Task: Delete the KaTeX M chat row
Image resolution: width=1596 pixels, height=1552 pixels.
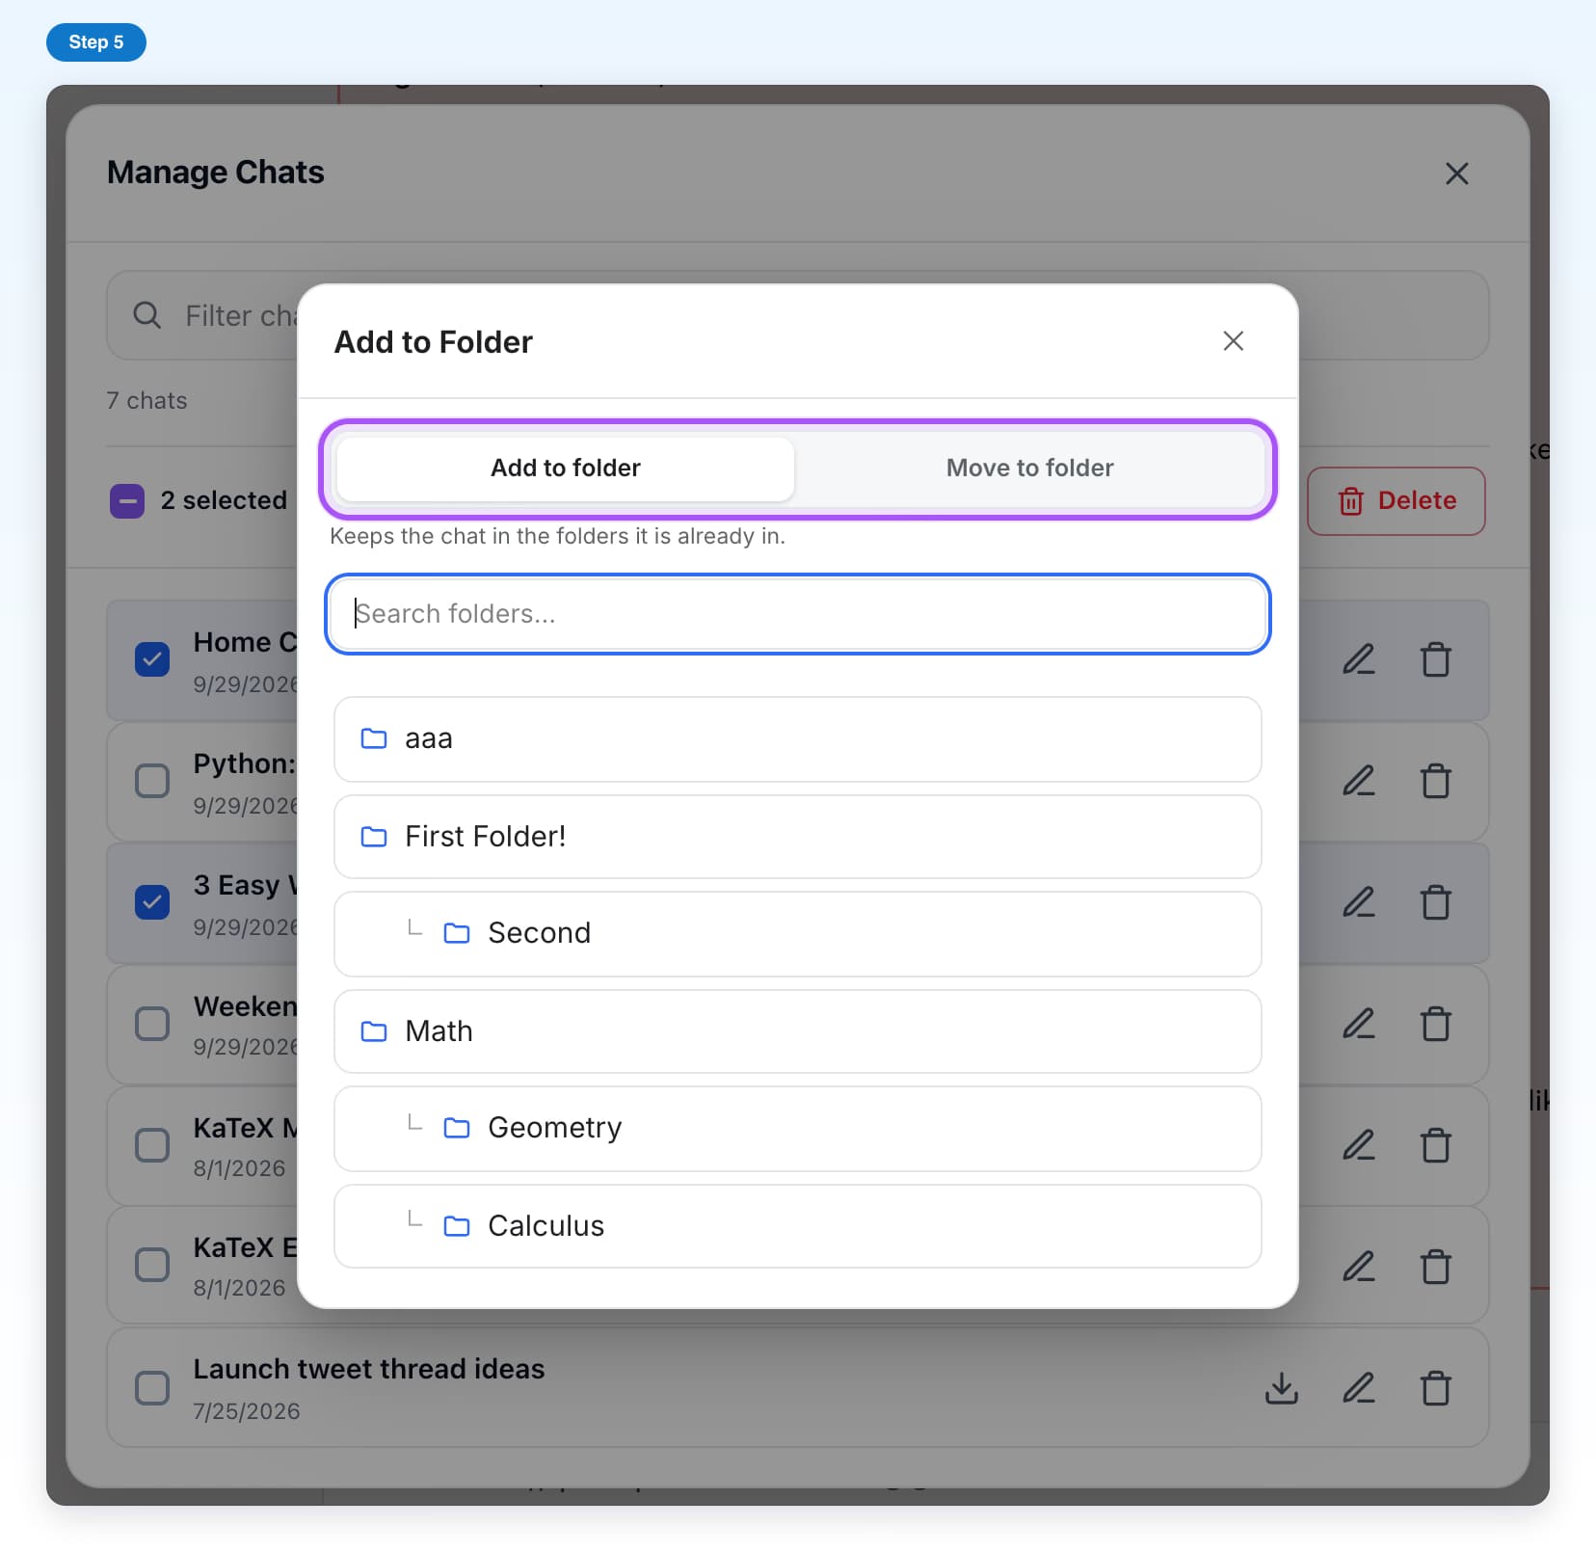Action: click(x=1436, y=1145)
